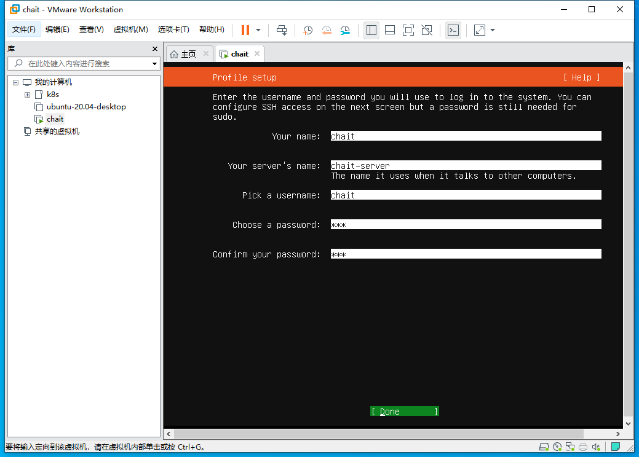Screen dimensions: 639x457
Task: Revert the VM to its snapshot
Action: 327,29
